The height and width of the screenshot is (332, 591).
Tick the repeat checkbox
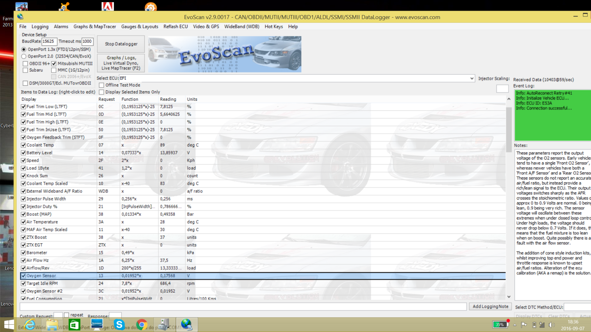(66, 315)
